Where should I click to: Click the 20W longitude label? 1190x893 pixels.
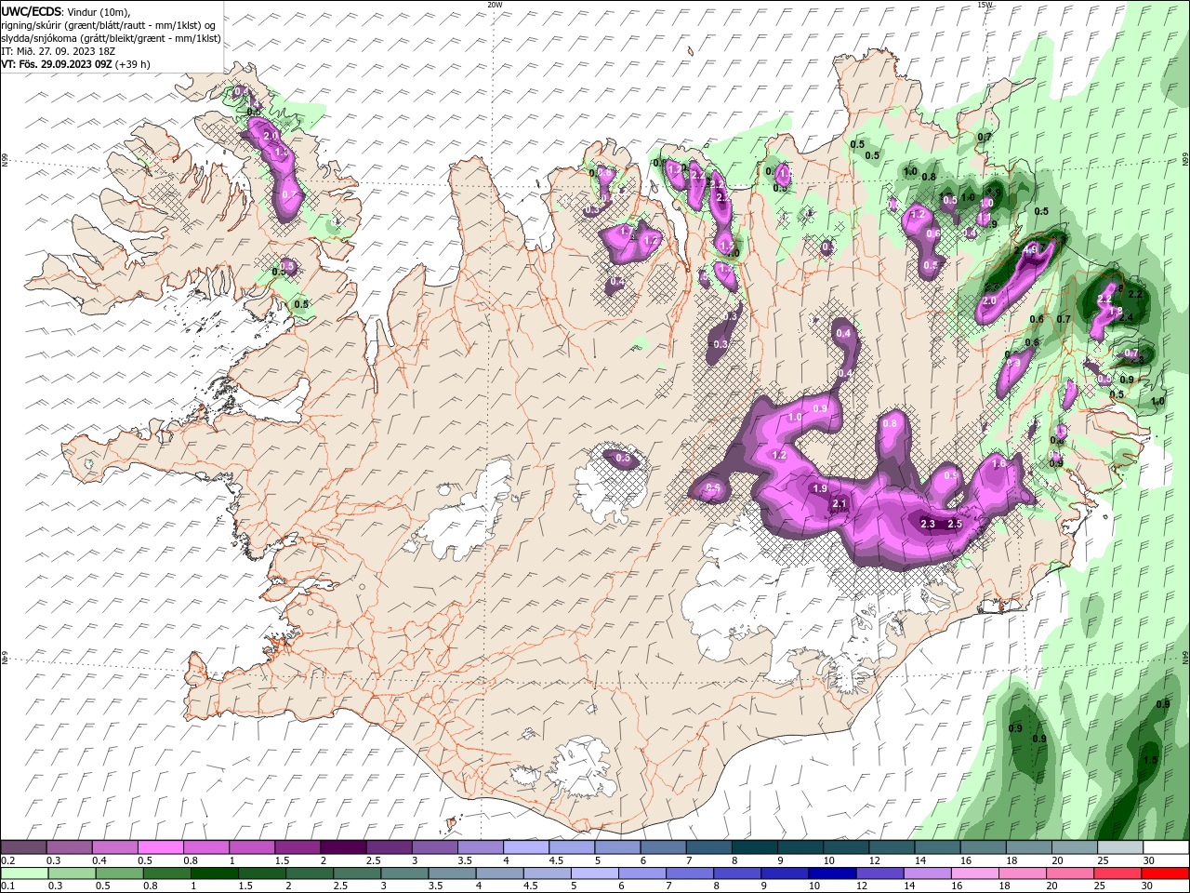click(495, 5)
